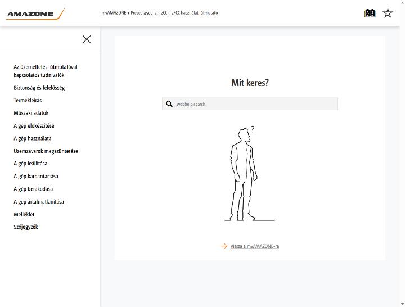The width and height of the screenshot is (405, 307).
Task: Focus the webhelp.search input field
Action: click(x=250, y=104)
